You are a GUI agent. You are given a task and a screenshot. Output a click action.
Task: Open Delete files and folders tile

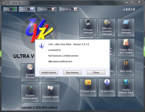click(x=126, y=48)
